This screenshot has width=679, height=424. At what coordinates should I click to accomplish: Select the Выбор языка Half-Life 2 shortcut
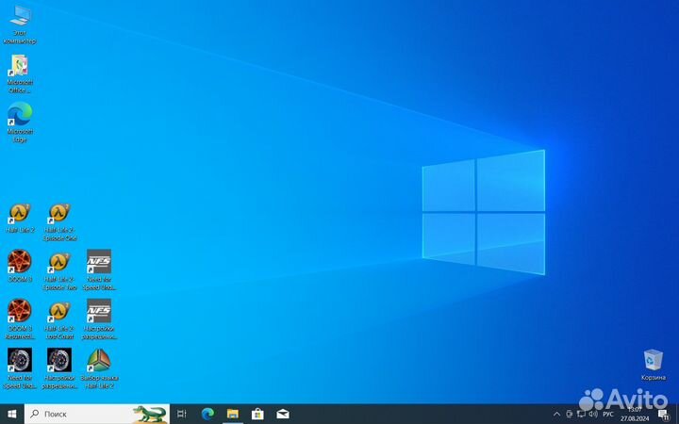[99, 368]
